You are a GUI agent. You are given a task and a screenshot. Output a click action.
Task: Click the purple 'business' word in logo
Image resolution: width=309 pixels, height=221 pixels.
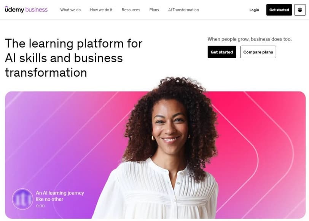point(37,10)
